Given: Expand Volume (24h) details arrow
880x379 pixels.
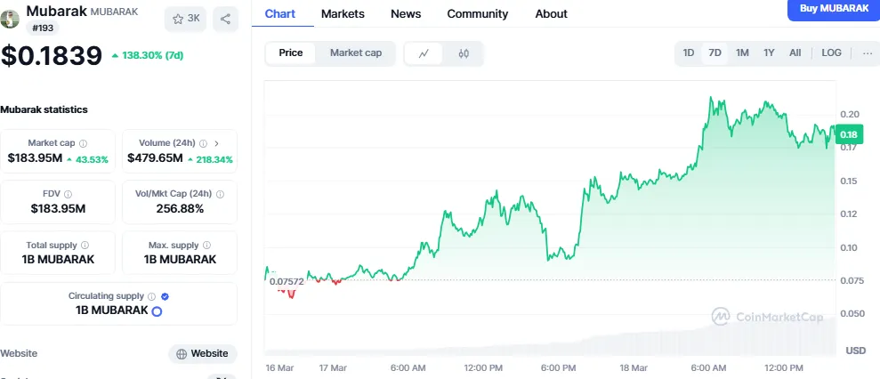Looking at the screenshot, I should (x=216, y=144).
